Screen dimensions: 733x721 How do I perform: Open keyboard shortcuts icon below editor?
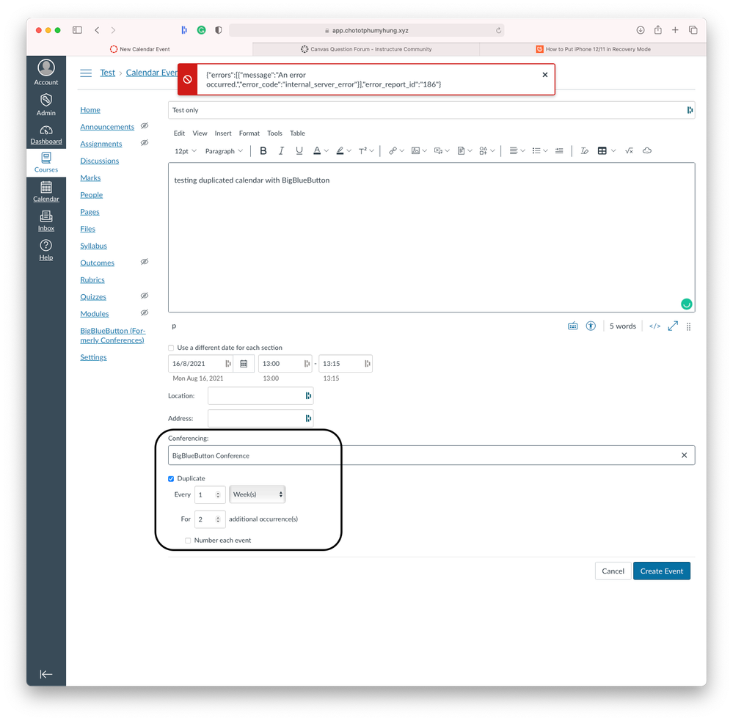tap(572, 326)
